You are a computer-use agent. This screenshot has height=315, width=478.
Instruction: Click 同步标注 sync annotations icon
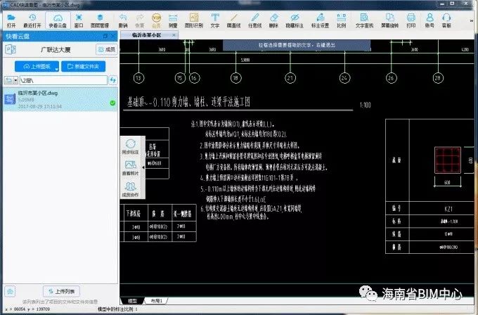pyautogui.click(x=131, y=147)
